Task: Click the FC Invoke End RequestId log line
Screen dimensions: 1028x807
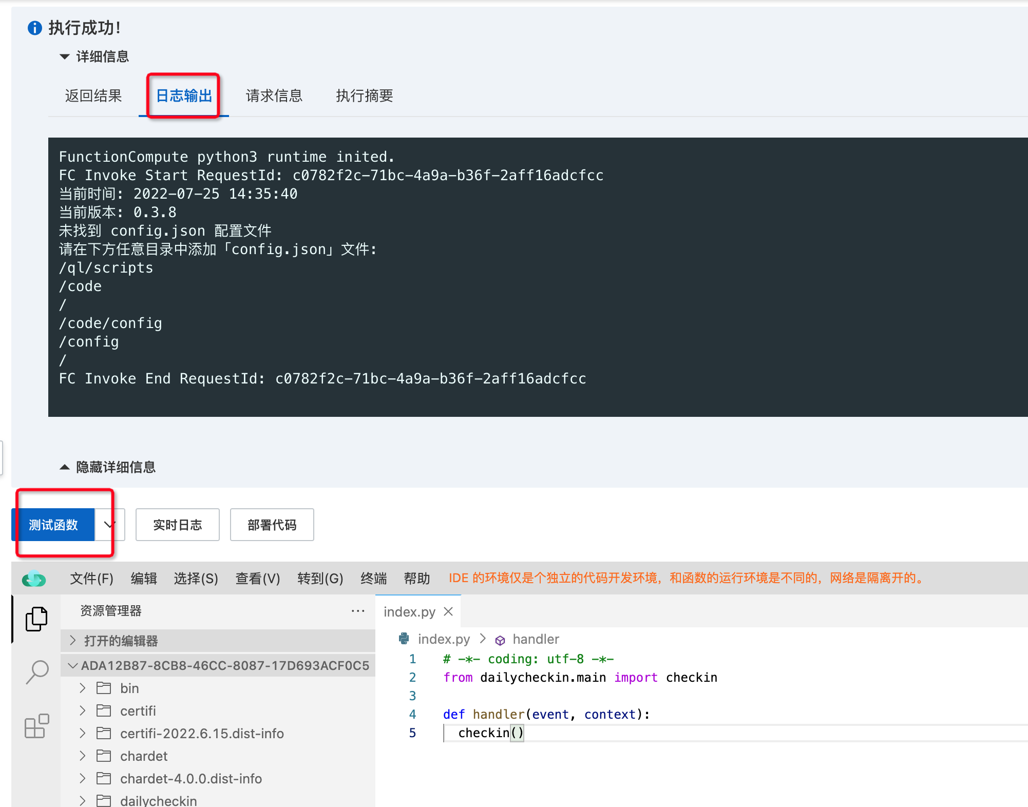Action: click(322, 378)
